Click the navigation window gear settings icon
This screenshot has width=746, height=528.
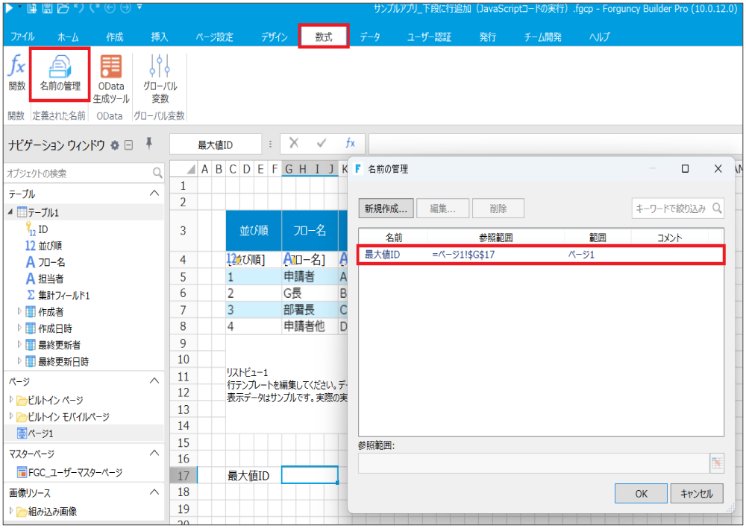coord(115,145)
